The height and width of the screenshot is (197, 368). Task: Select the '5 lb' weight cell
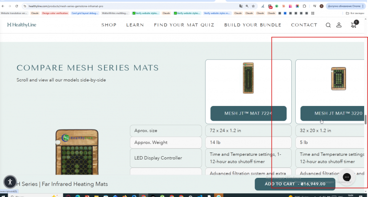point(330,142)
